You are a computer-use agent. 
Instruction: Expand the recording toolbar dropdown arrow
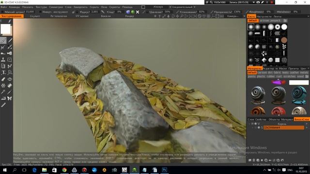254,2
